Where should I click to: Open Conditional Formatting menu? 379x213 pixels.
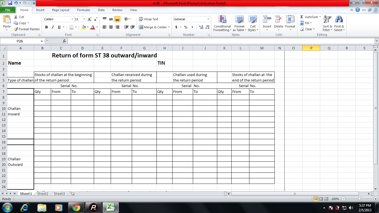[222, 24]
